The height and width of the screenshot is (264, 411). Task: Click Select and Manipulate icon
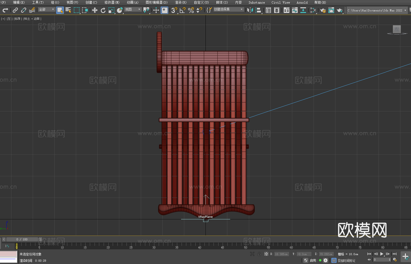point(156,10)
